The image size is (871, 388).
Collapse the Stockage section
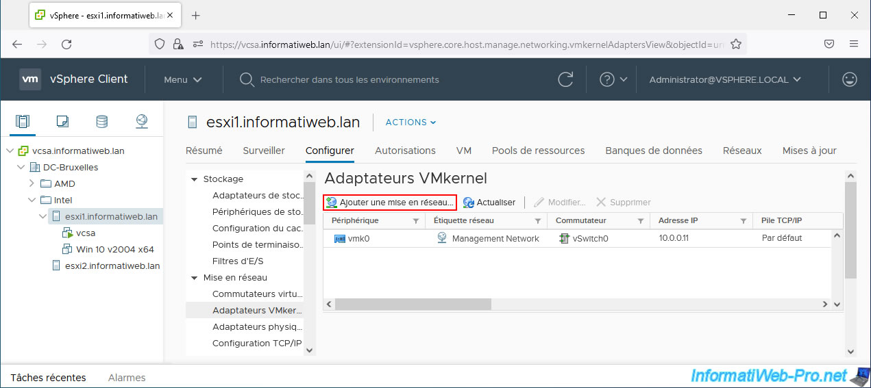(x=194, y=179)
